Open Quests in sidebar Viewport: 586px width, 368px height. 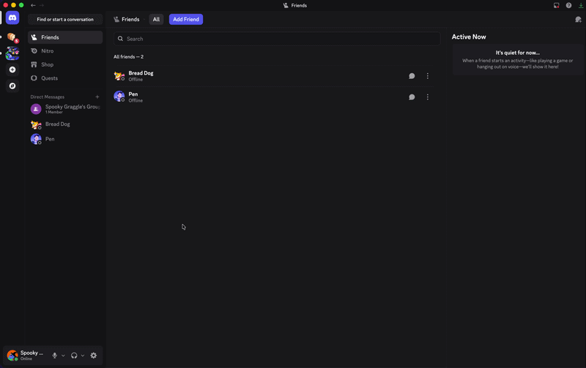65,78
